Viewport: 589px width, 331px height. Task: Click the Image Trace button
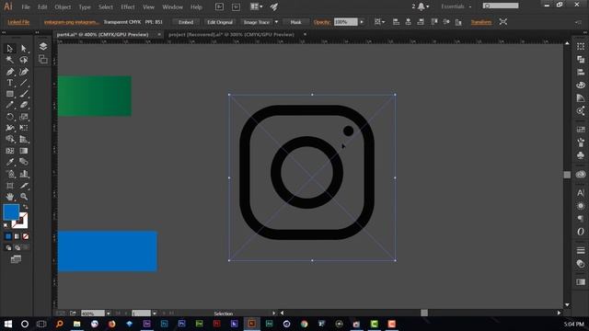tap(257, 22)
